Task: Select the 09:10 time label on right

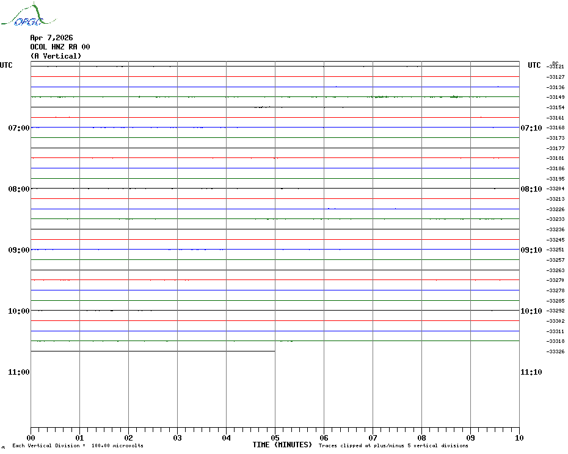Action: pyautogui.click(x=531, y=250)
